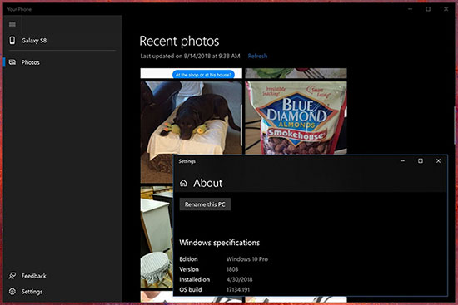Select the Windows 10 Pro edition text
This screenshot has width=458, height=305.
(247, 259)
